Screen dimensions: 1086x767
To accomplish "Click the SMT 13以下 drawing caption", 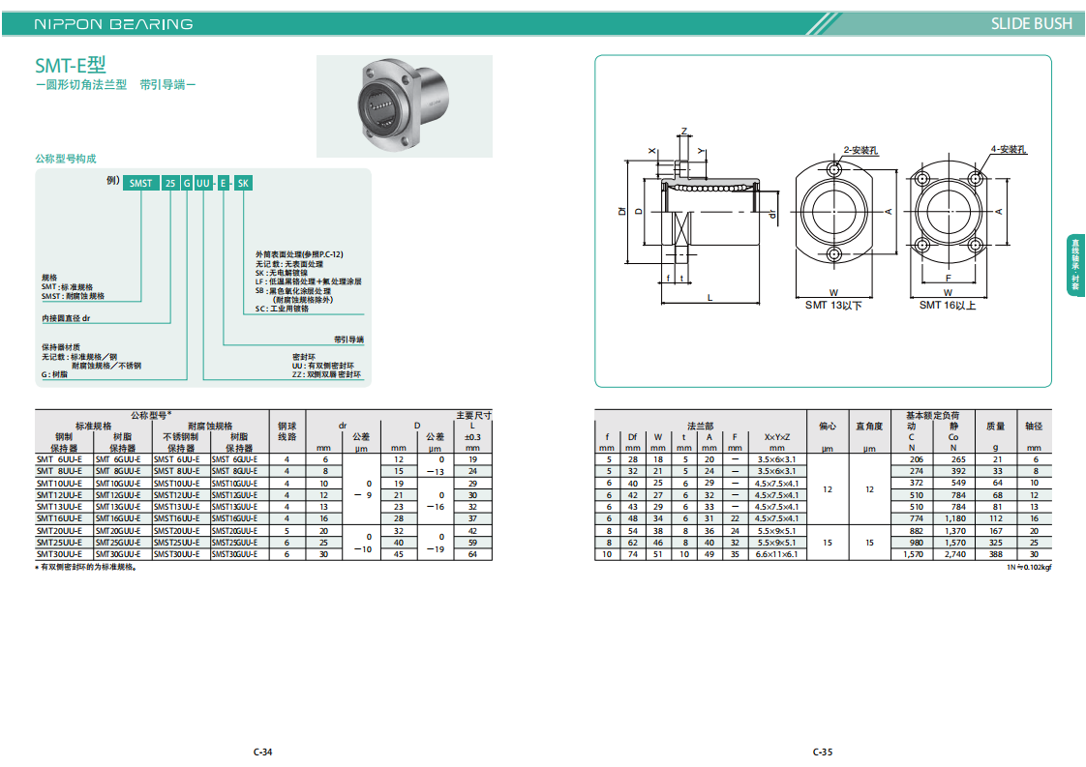I will 833,306.
